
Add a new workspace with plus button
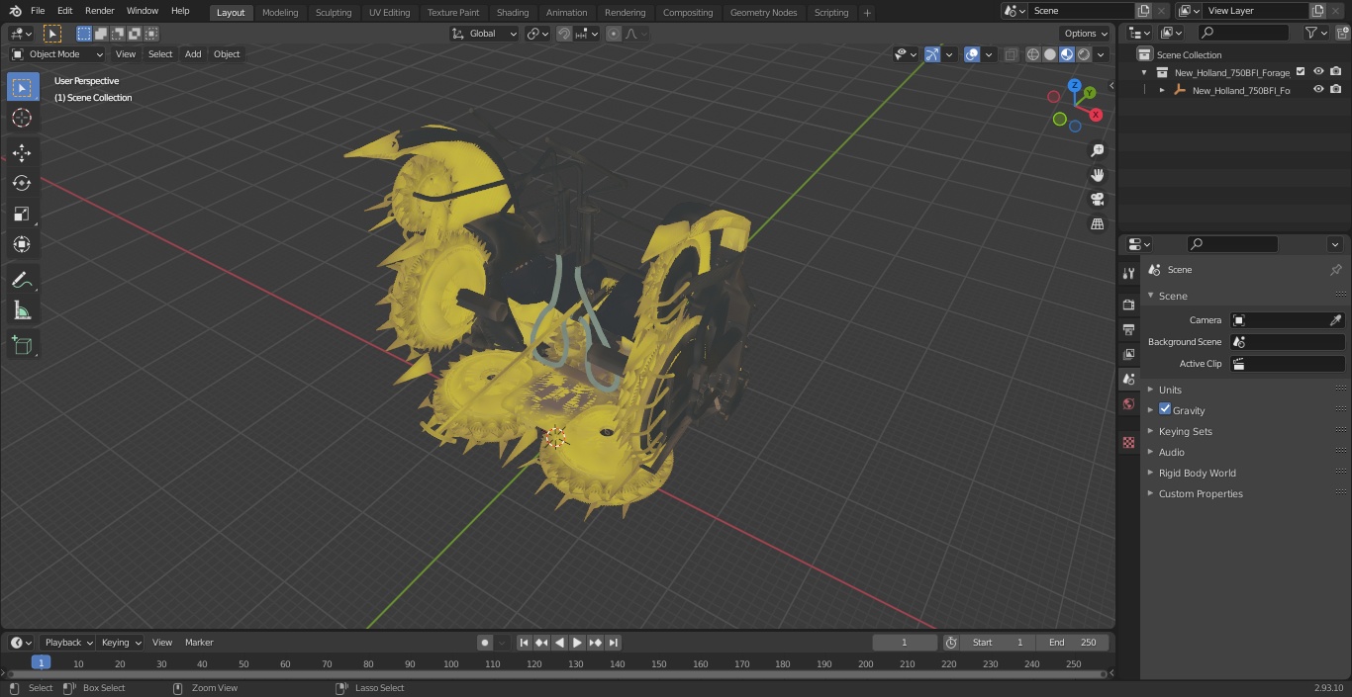[x=867, y=13]
